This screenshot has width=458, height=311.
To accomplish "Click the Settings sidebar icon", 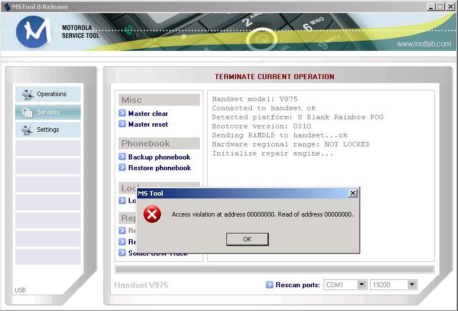I will click(x=27, y=129).
